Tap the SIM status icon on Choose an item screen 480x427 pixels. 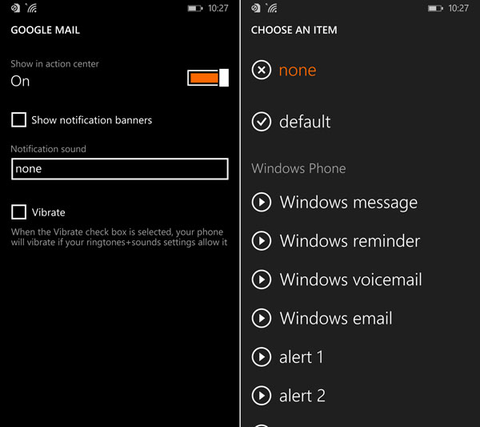point(256,8)
